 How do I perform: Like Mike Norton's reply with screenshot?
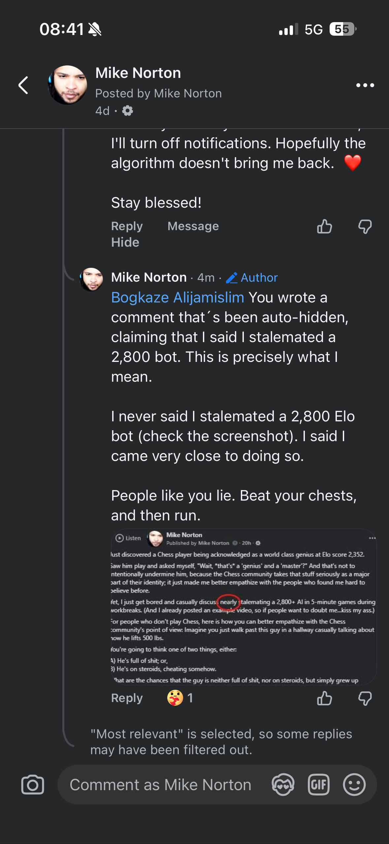click(324, 698)
